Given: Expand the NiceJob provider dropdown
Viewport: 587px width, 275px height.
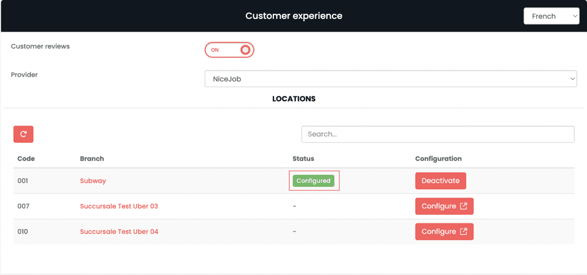Looking at the screenshot, I should click(390, 78).
